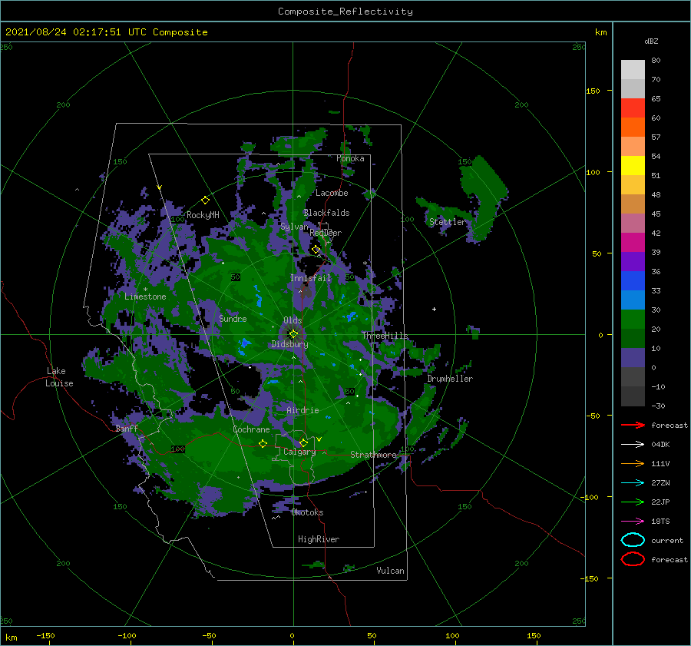This screenshot has width=691, height=646.
Task: Click the Cochrane label
Action: [x=251, y=429]
